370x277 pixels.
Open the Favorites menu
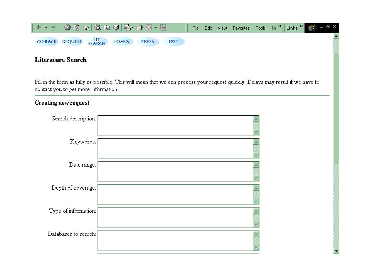241,28
